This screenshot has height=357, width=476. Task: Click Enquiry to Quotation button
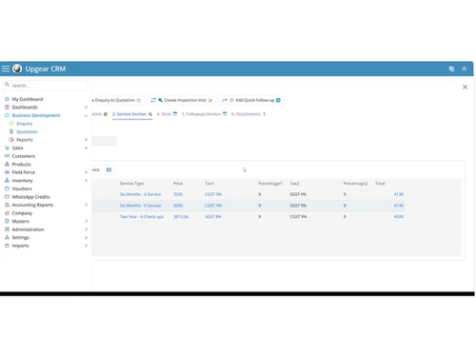pos(117,100)
